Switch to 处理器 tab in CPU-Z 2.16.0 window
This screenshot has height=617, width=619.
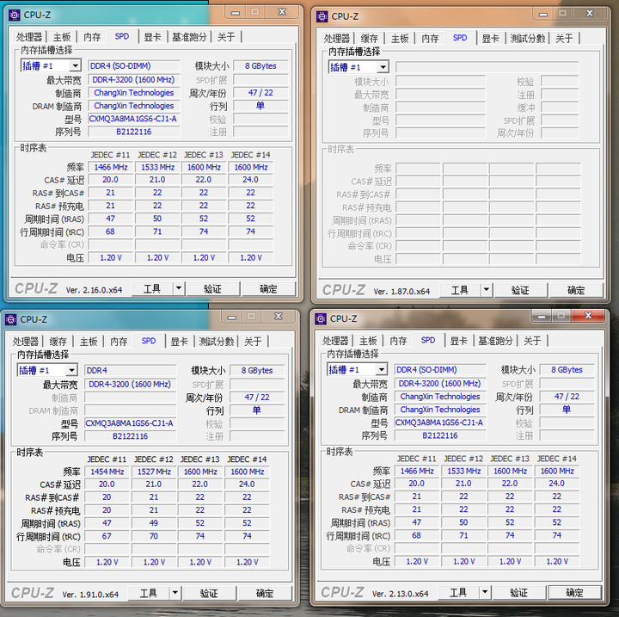click(29, 37)
